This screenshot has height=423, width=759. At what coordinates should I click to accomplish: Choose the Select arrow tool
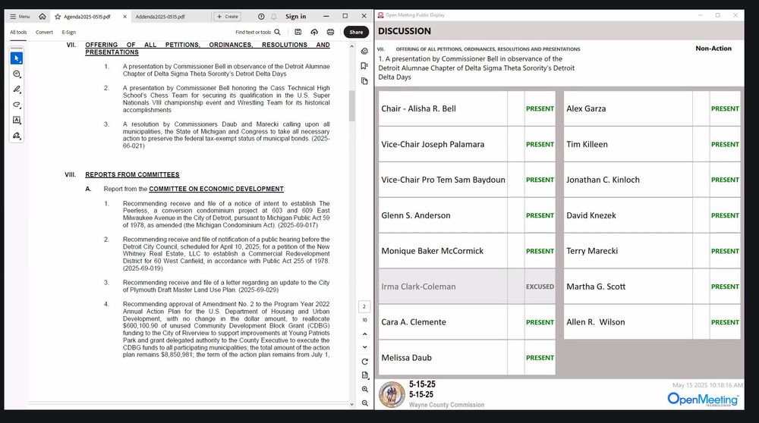[x=17, y=58]
